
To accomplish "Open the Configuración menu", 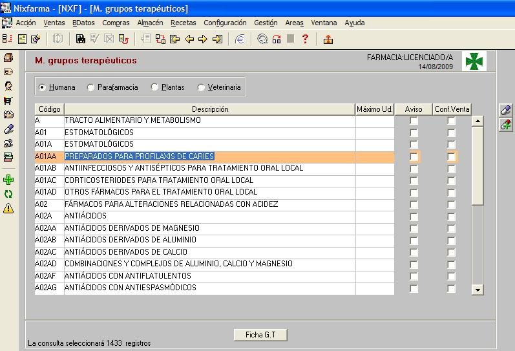I will (225, 23).
